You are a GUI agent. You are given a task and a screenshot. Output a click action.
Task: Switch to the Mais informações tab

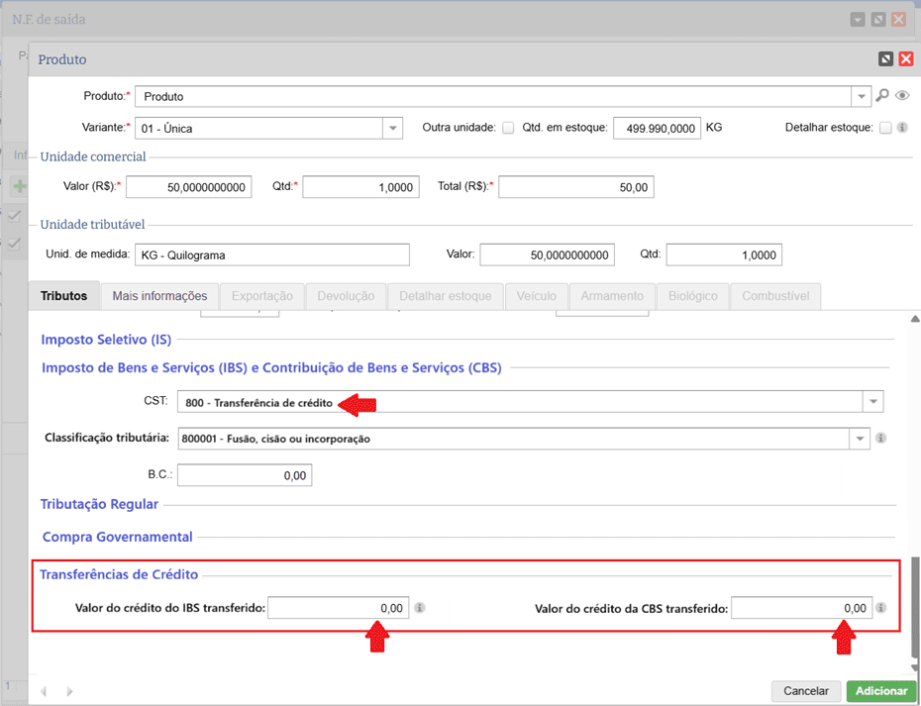point(159,296)
